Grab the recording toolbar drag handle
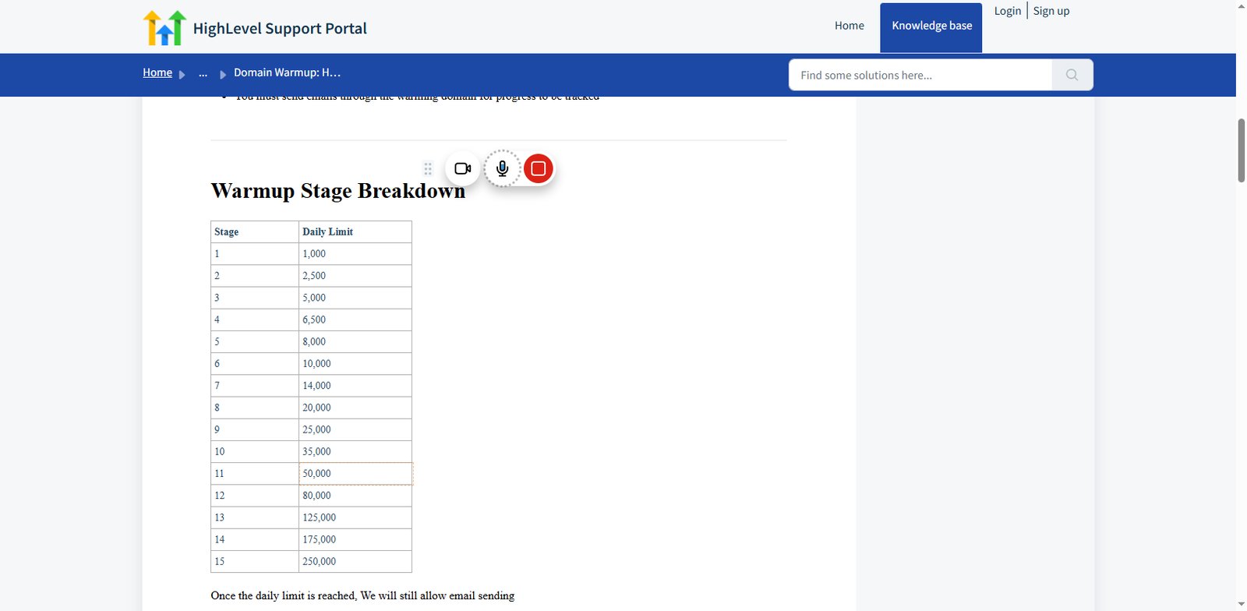 tap(428, 168)
